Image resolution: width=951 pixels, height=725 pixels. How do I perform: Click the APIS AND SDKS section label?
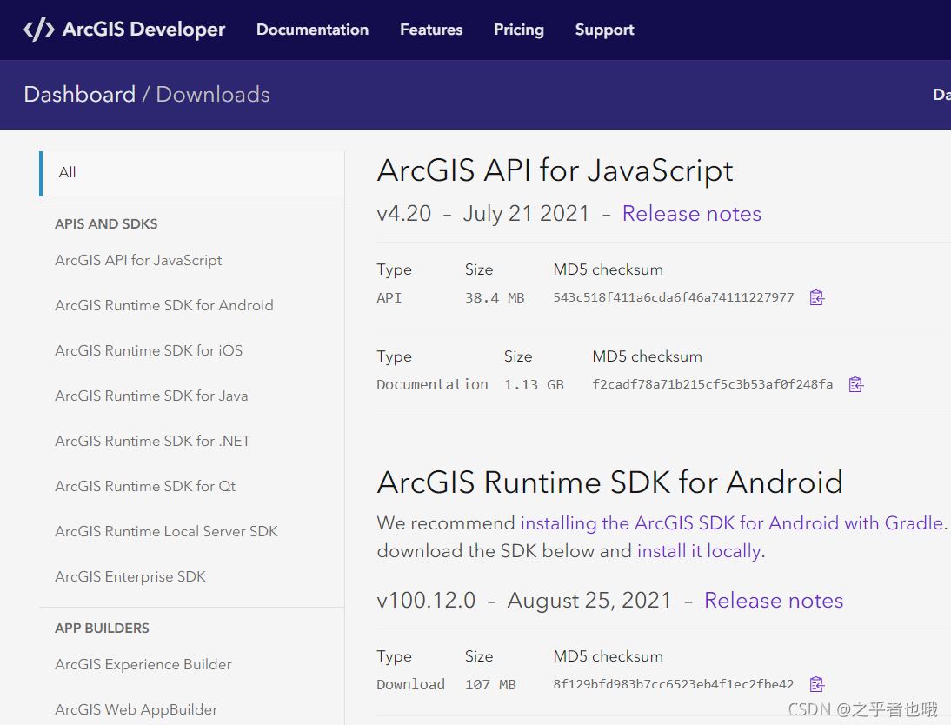tap(106, 224)
